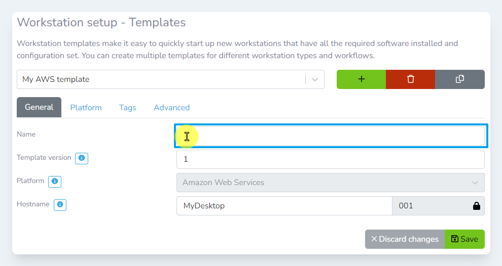Click the lock icon on hostname suffix

[x=476, y=206]
